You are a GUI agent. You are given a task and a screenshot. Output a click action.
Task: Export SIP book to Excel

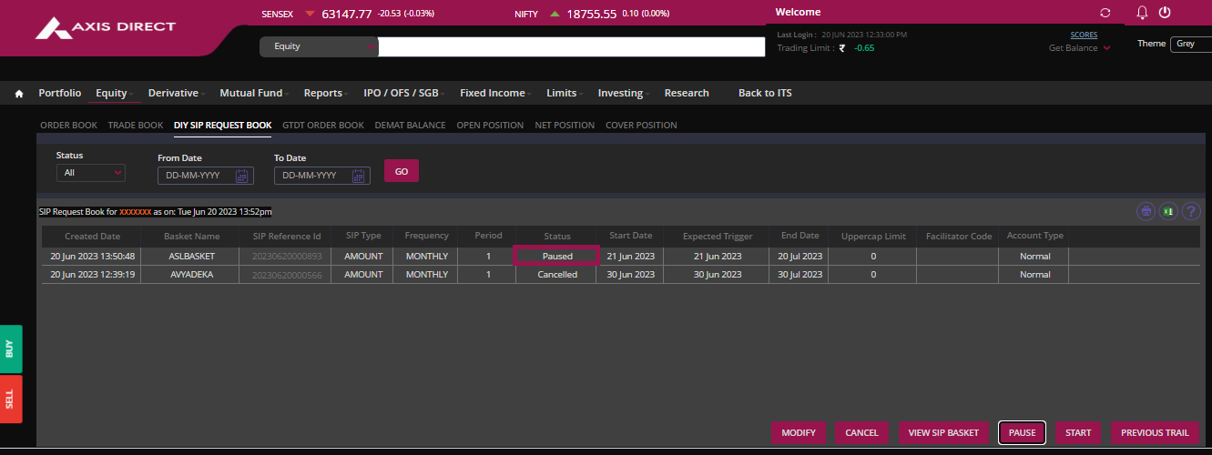pyautogui.click(x=1167, y=211)
